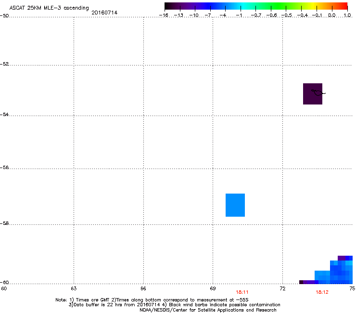Click the island outline inside the purple square
Screen dimensions: 356x313
tap(318, 92)
